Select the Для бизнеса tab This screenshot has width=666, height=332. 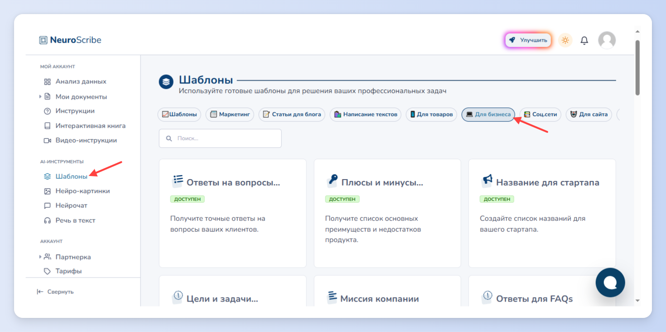click(x=488, y=114)
